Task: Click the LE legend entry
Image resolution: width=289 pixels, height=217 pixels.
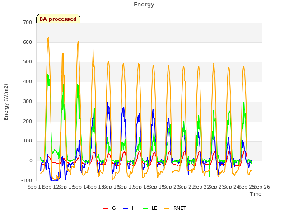Action: coord(150,208)
